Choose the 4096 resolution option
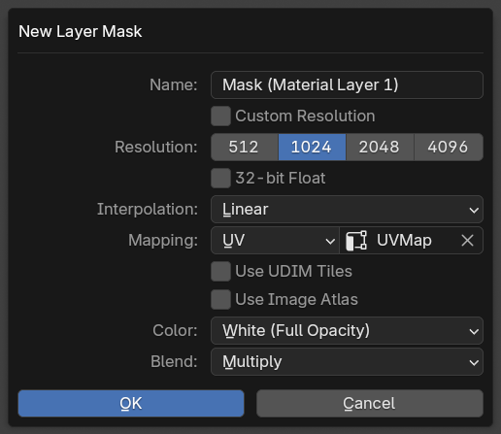This screenshot has width=501, height=434. [x=449, y=147]
